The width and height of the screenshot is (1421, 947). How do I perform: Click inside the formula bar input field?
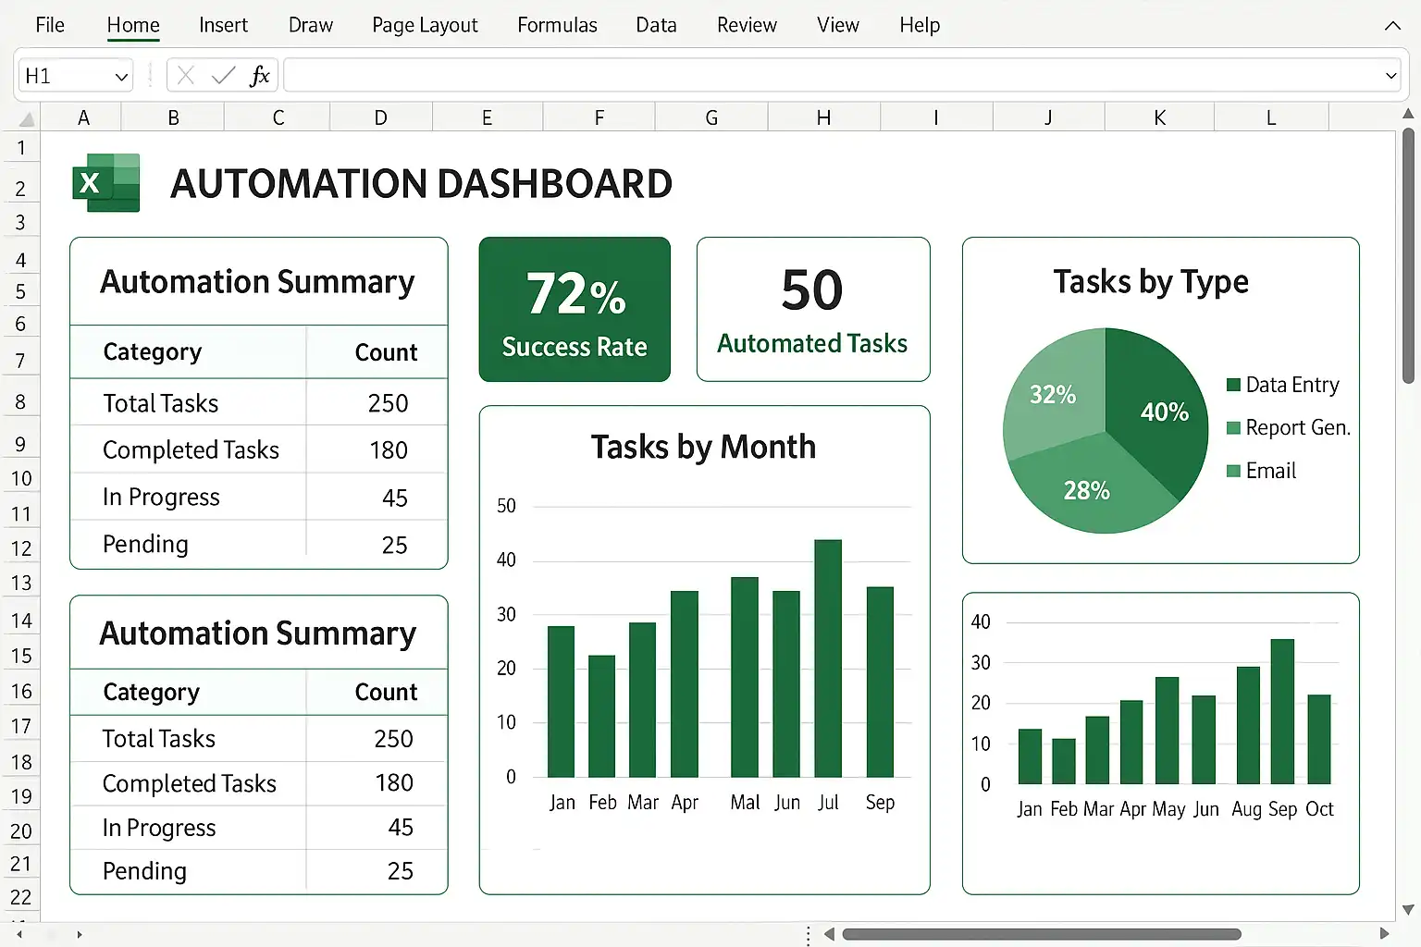(833, 76)
